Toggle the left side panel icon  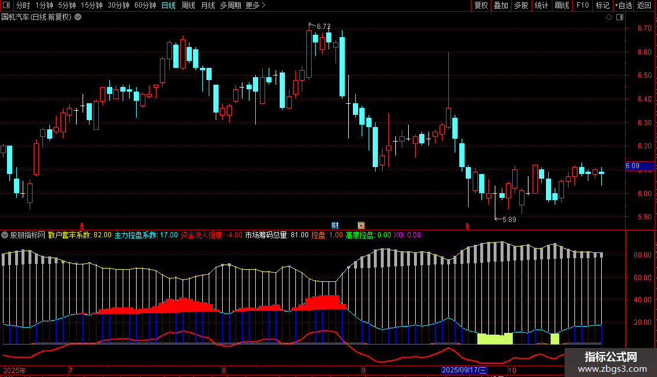pyautogui.click(x=6, y=5)
